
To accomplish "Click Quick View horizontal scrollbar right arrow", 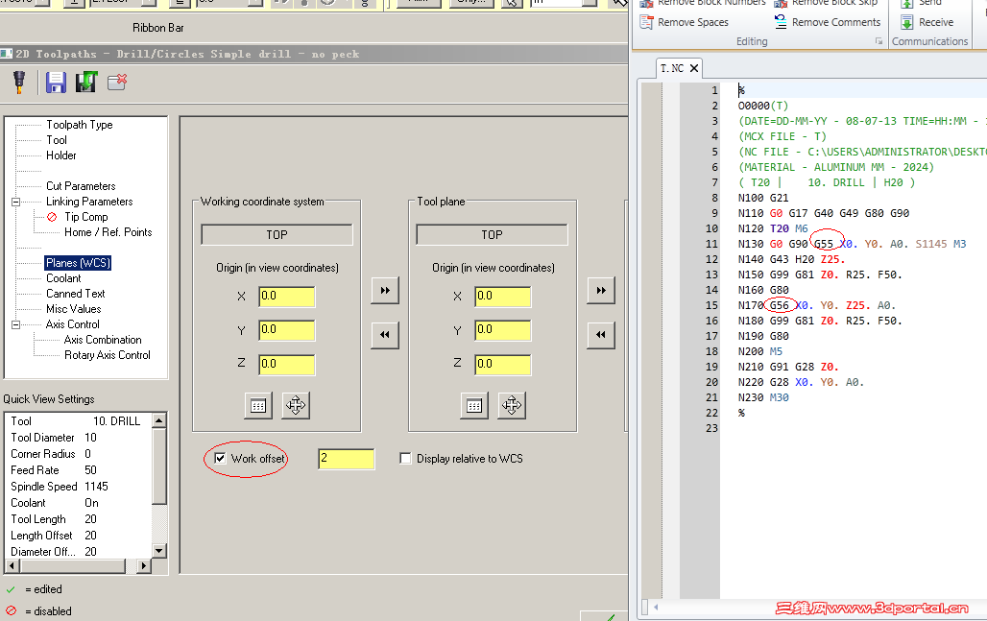I will tap(144, 565).
